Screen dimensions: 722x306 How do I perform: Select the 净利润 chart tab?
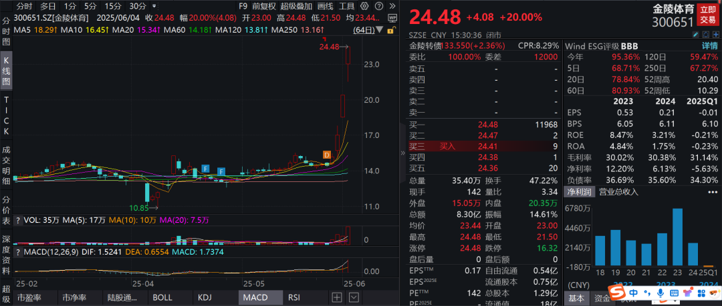coord(580,192)
